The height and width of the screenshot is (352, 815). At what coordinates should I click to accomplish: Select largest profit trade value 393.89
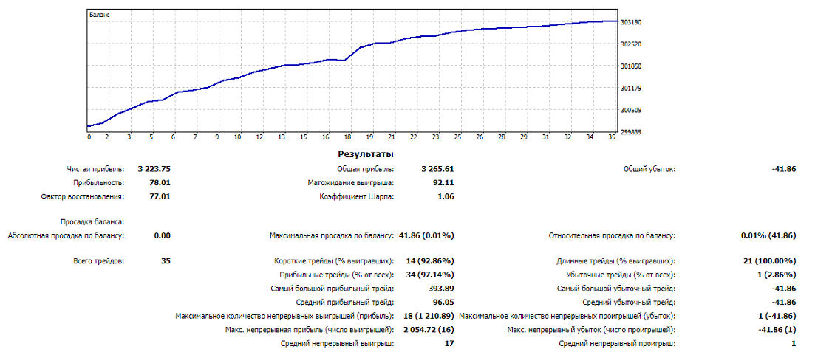(x=441, y=289)
